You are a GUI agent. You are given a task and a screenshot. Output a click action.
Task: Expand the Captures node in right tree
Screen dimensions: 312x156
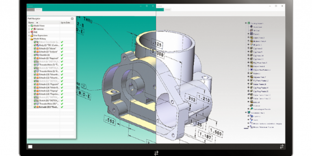coord(248,116)
